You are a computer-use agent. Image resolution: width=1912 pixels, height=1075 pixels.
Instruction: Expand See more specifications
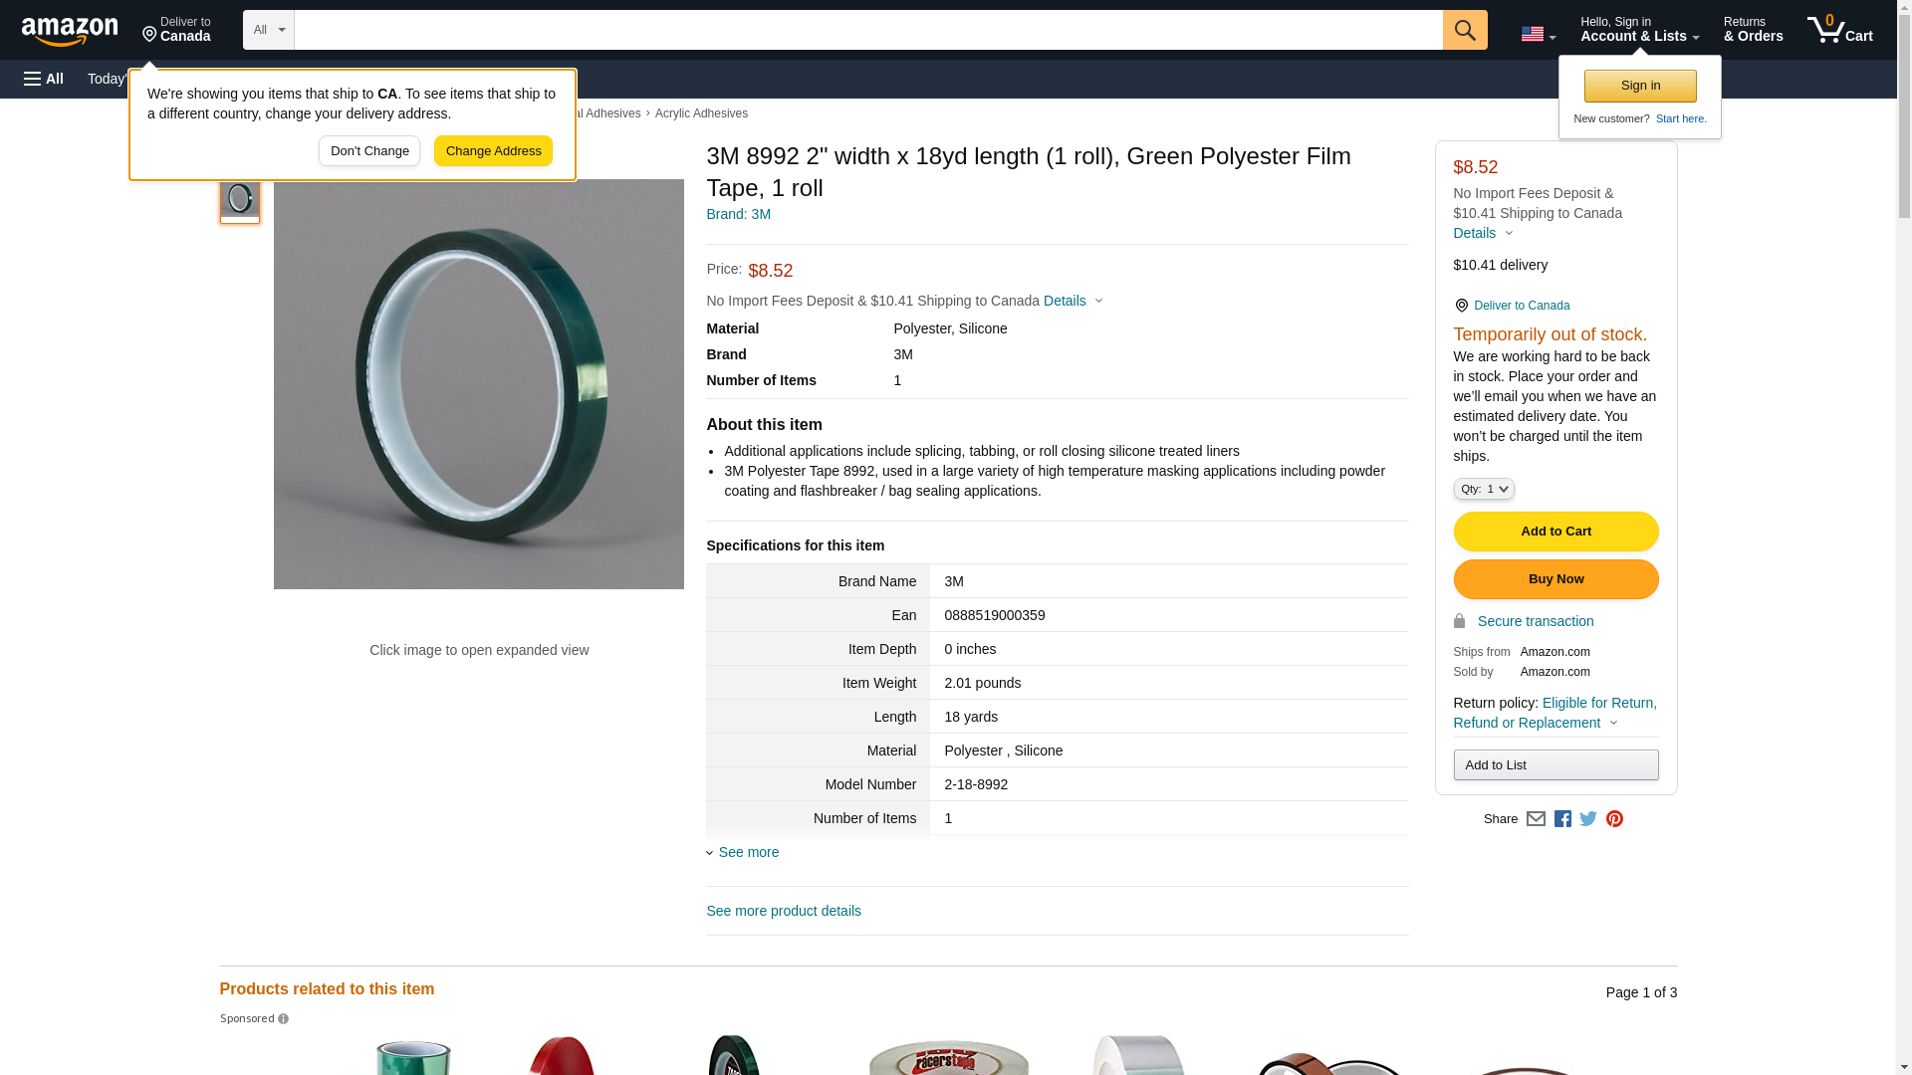click(748, 852)
